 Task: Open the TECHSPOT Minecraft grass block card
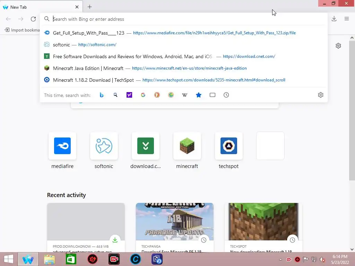point(263,228)
